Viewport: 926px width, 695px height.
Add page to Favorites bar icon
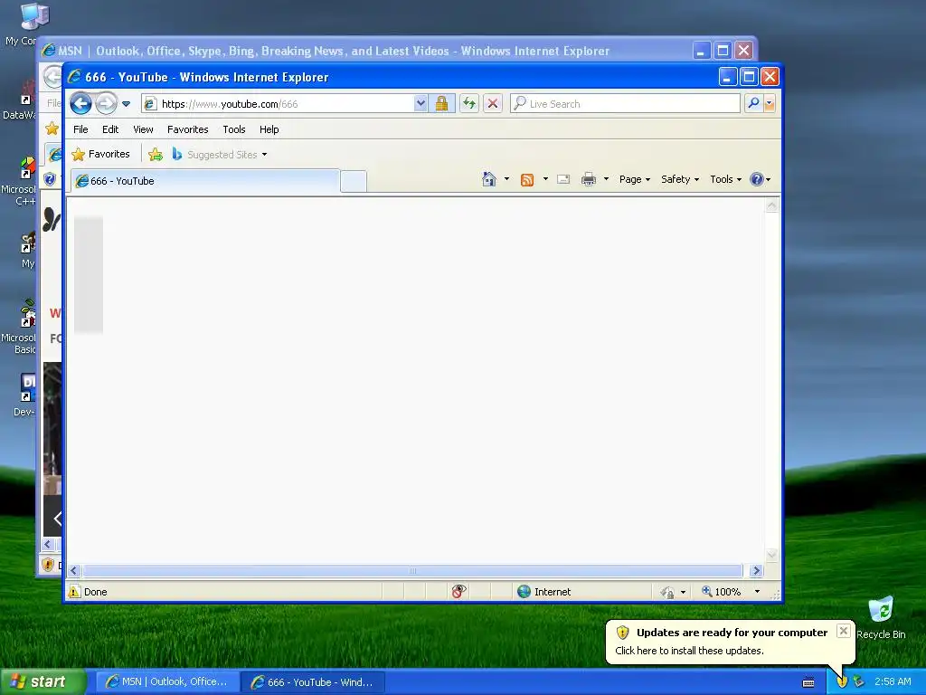point(156,154)
